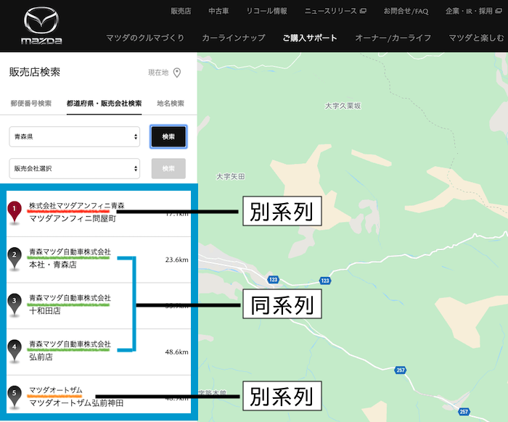Select 青森マツダ 十和田店 dealer entry
Screen dimensions: 508x422
(x=99, y=305)
